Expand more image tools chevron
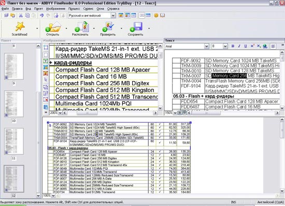 tap(46, 113)
